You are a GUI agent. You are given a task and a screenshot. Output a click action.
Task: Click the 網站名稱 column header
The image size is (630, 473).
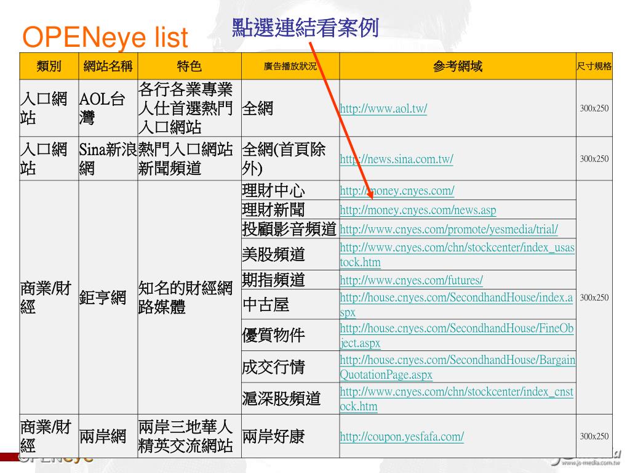tap(108, 66)
